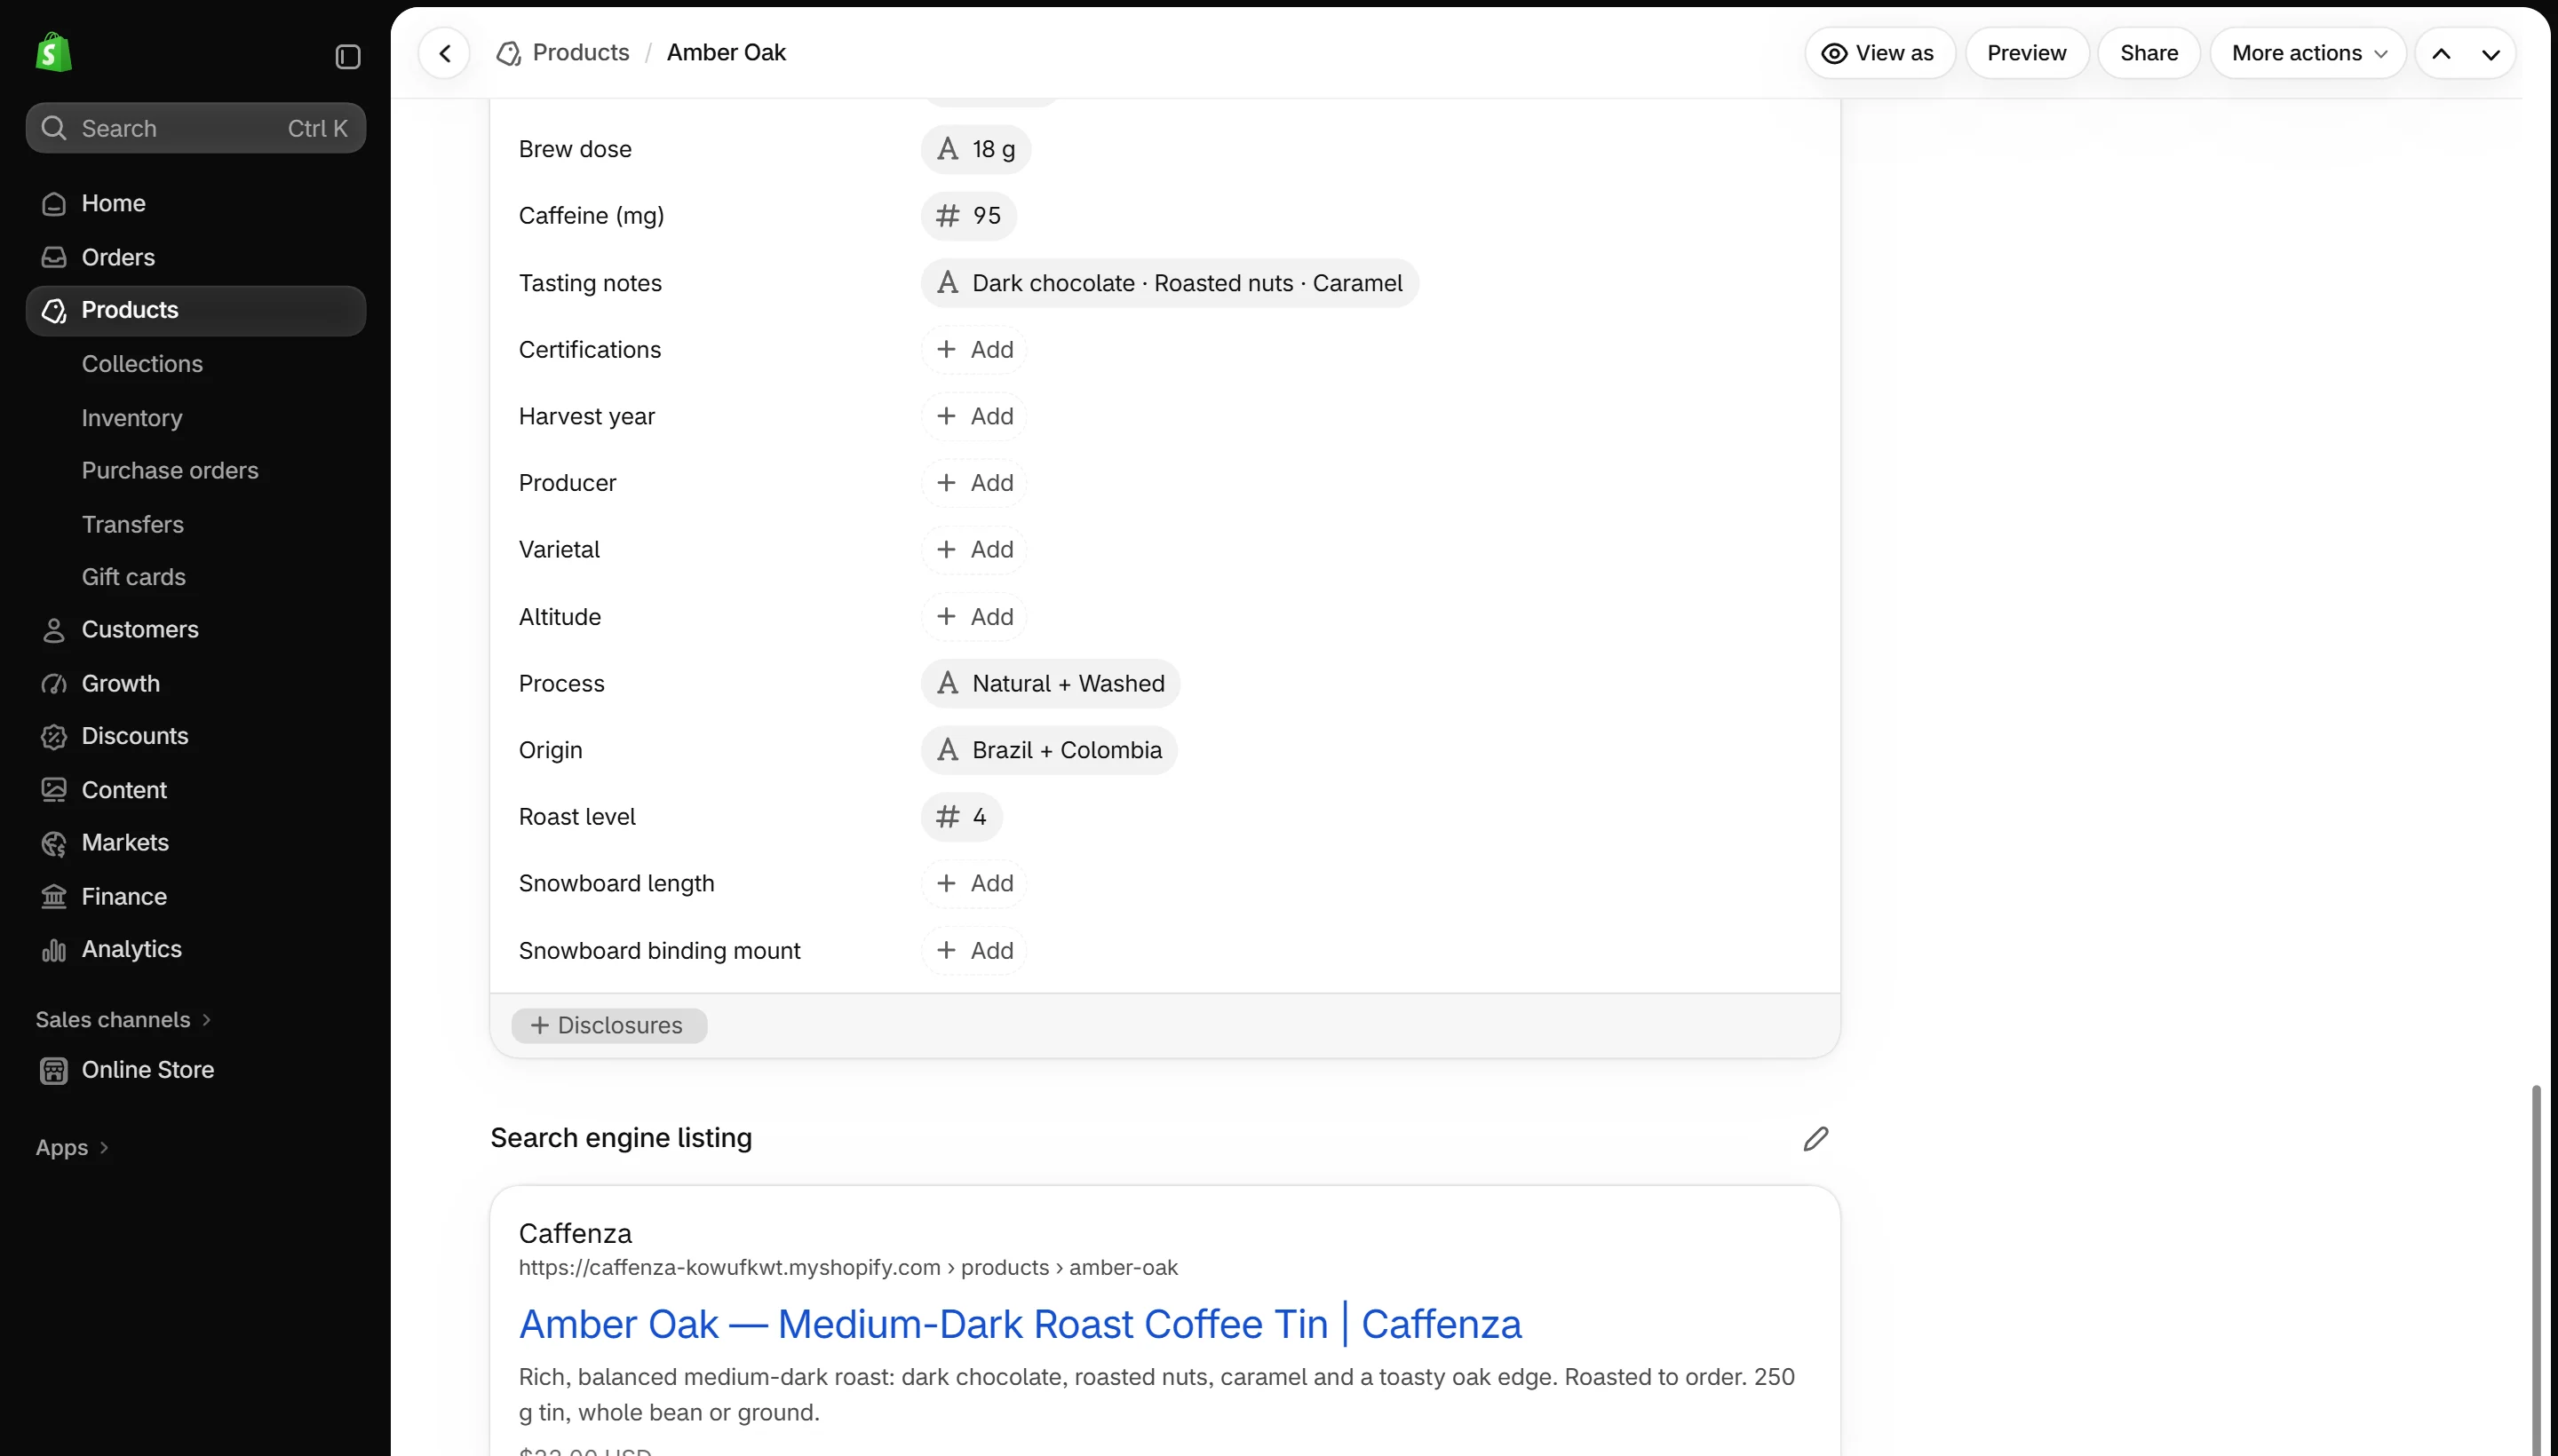The height and width of the screenshot is (1456, 2558).
Task: Edit the Process value Natural + Washed
Action: click(x=1051, y=683)
